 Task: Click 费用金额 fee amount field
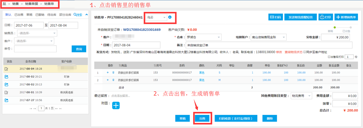pyautogui.click(x=345, y=96)
